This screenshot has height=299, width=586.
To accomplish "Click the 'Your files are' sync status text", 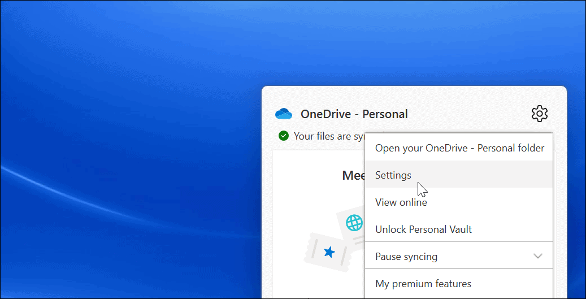I will click(322, 136).
